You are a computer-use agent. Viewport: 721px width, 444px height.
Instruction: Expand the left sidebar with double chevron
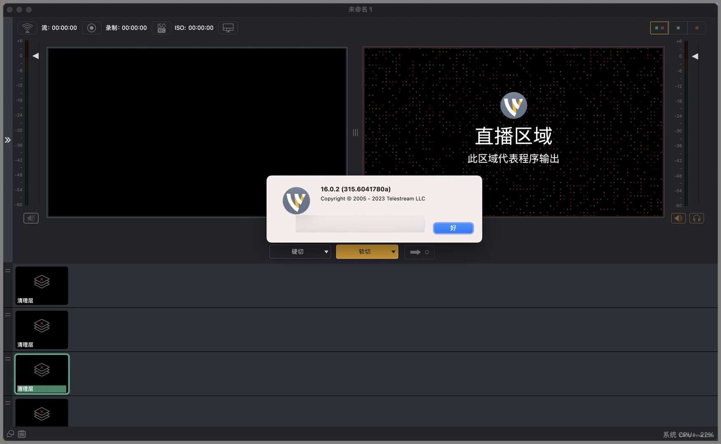click(8, 140)
